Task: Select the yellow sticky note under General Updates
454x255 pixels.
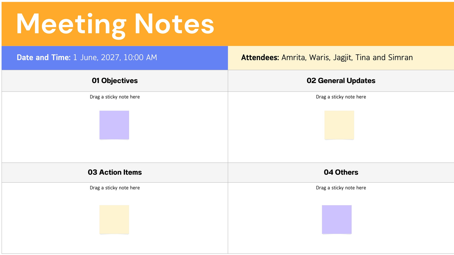Action: pos(339,125)
